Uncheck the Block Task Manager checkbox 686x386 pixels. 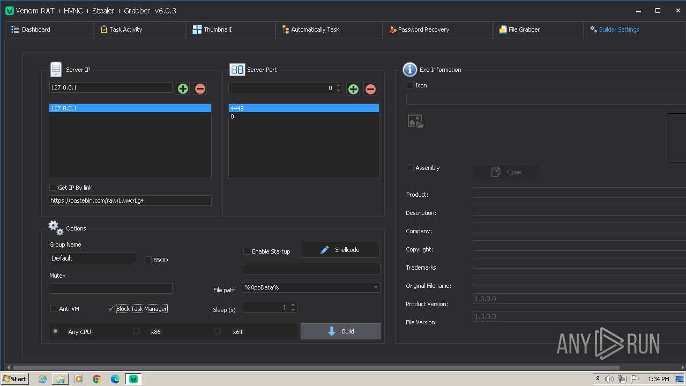coord(111,309)
